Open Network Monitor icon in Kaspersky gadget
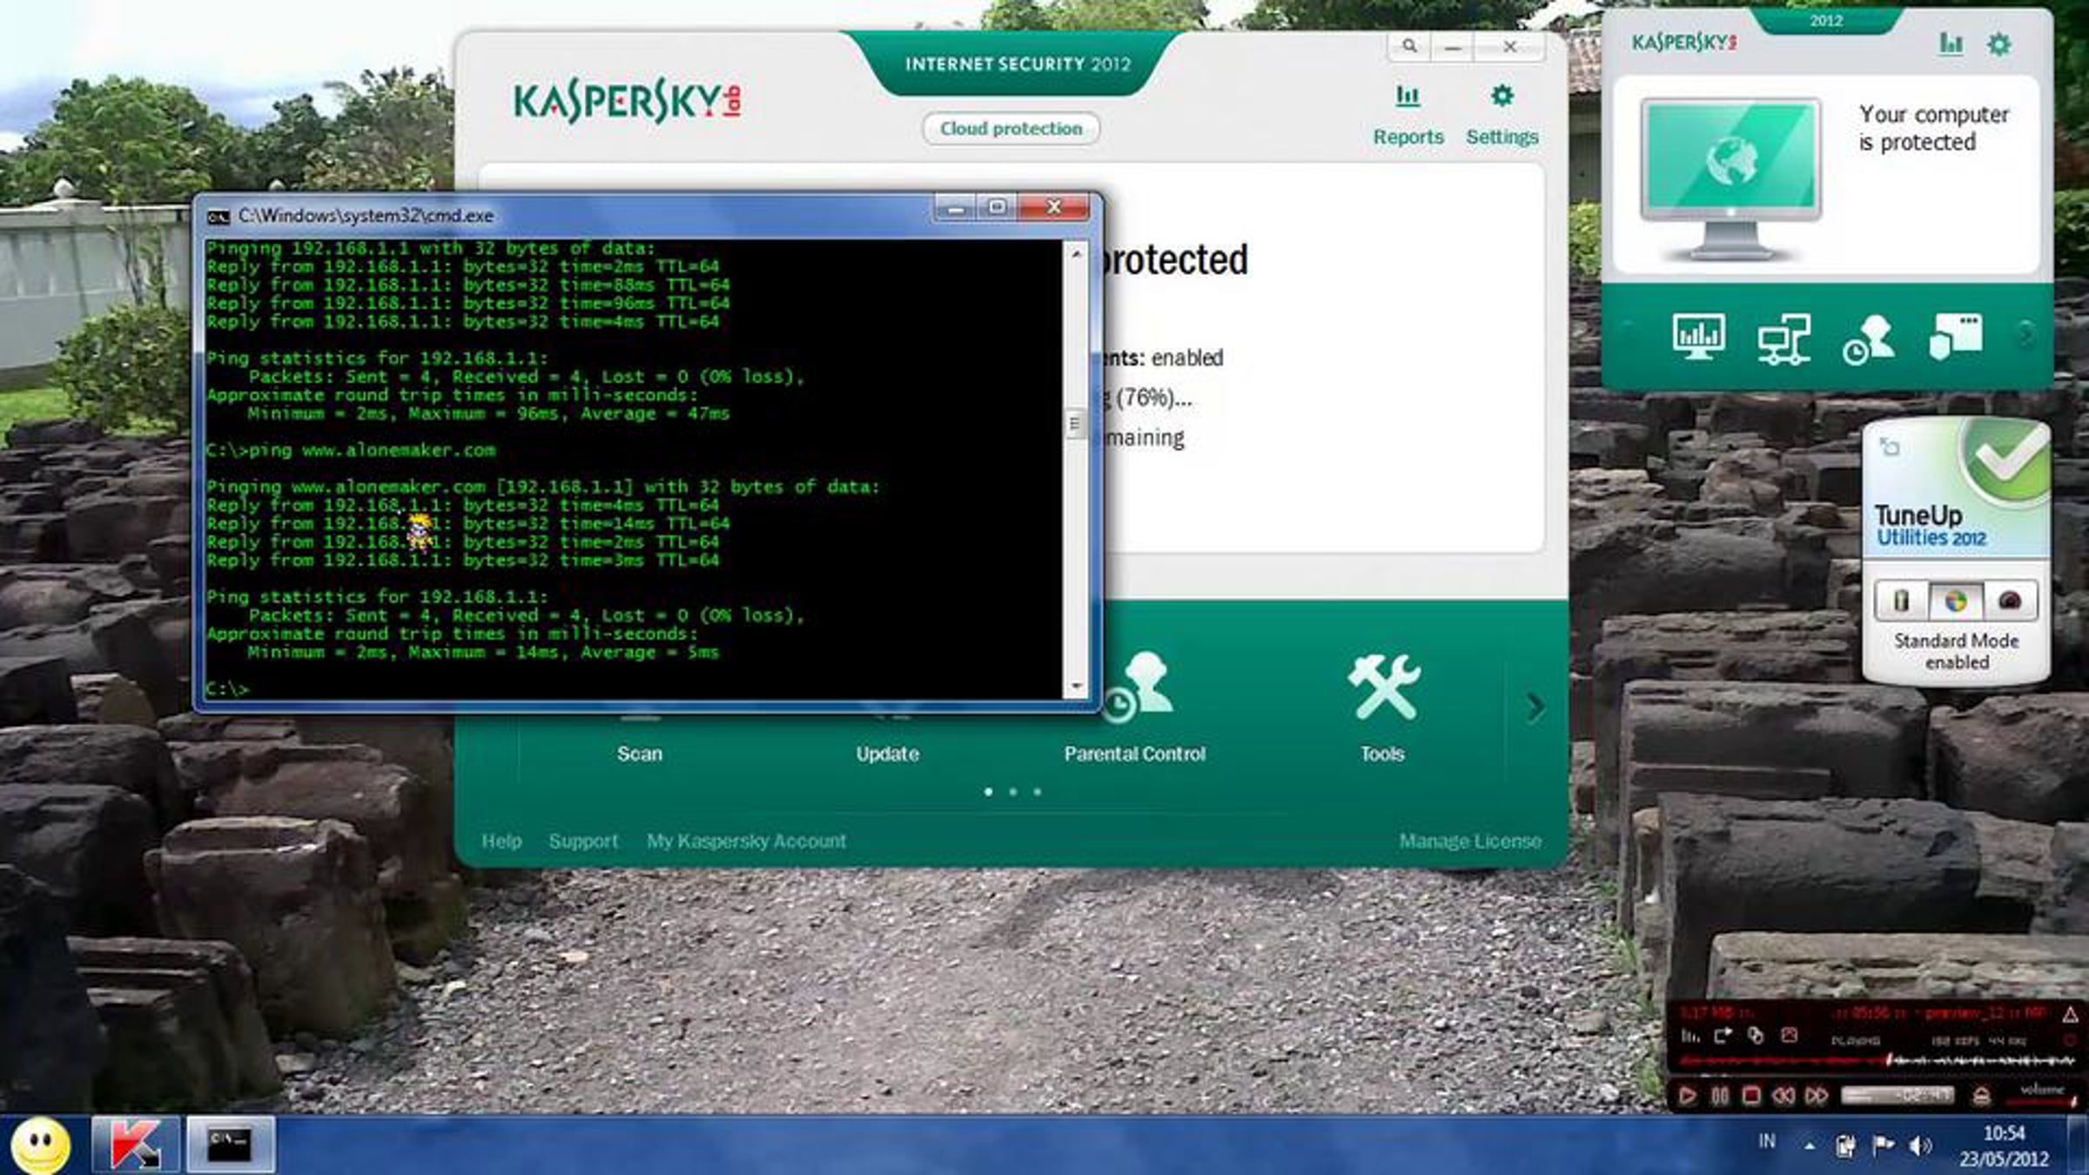Screen dimensions: 2089x1175 click(1783, 338)
